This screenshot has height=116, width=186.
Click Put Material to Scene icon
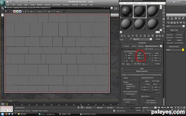[x=125, y=36]
